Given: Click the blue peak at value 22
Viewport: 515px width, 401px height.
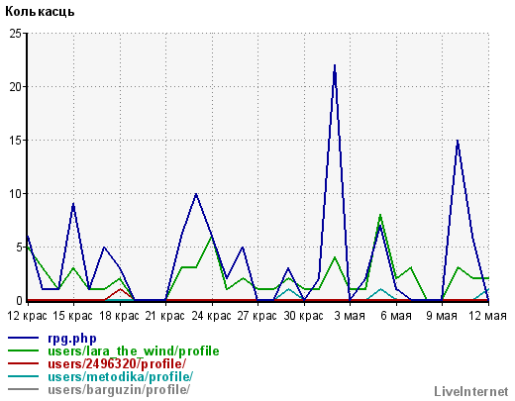Looking at the screenshot, I should click(335, 66).
